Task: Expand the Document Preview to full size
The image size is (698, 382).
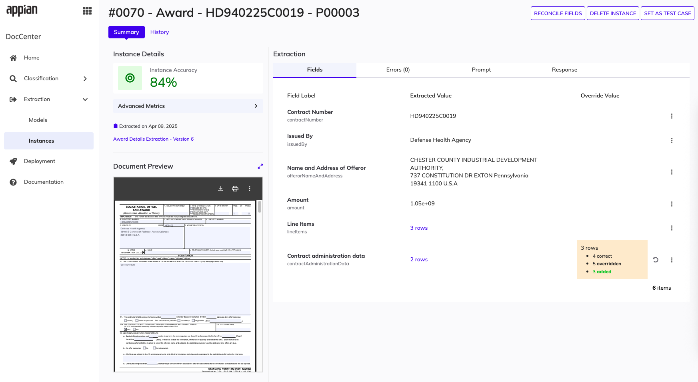Action: point(260,166)
